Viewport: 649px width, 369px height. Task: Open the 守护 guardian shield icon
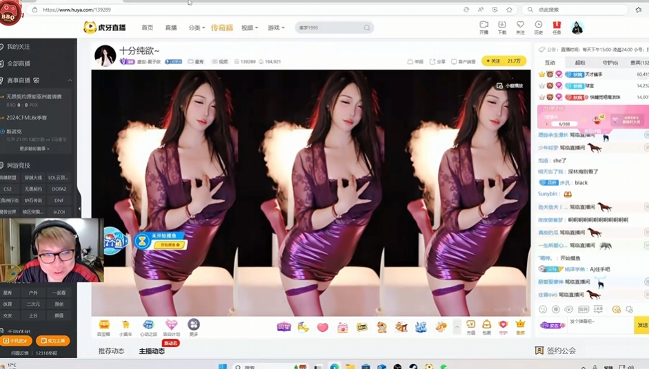(x=503, y=327)
